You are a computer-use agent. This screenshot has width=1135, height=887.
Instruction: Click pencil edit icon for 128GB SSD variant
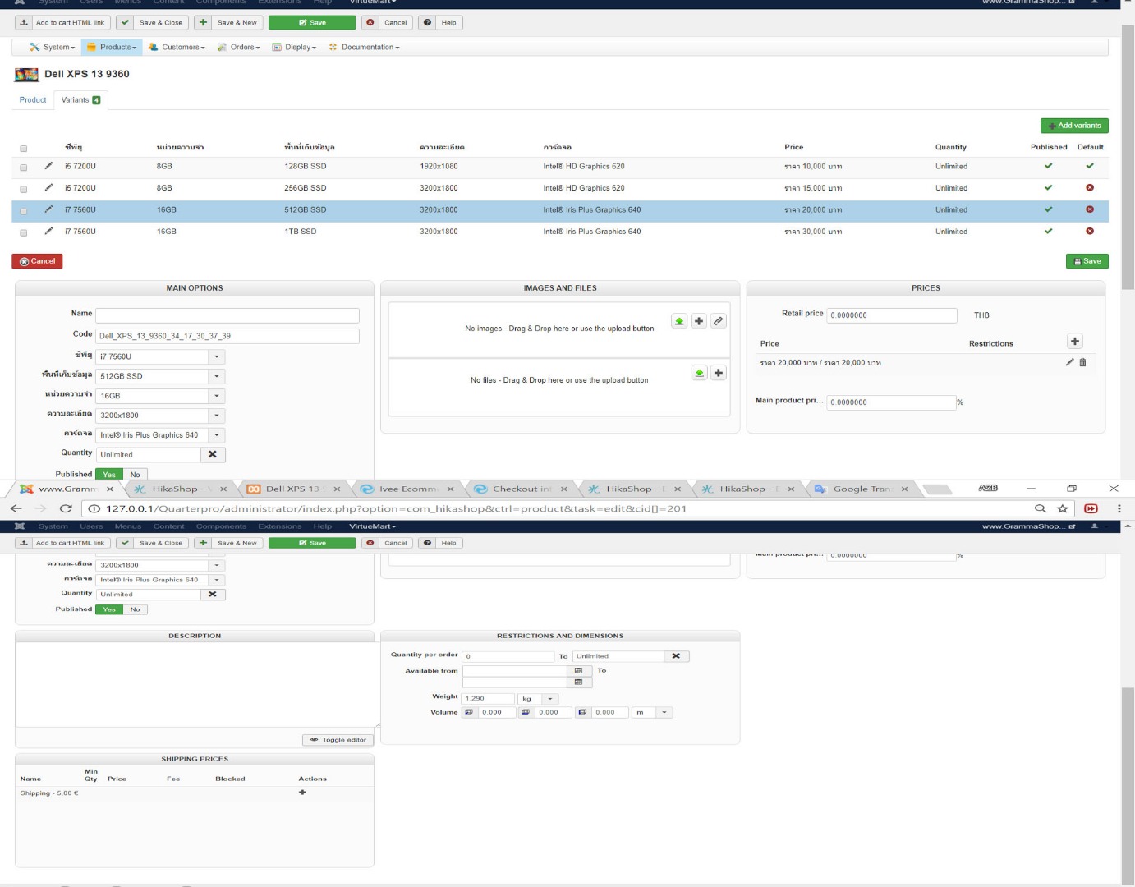click(48, 166)
